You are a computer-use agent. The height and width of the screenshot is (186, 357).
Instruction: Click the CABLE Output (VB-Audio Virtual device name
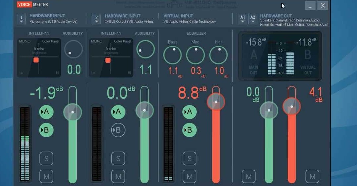click(129, 21)
